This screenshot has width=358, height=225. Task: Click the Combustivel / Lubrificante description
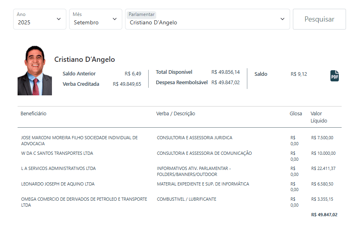[x=187, y=199]
